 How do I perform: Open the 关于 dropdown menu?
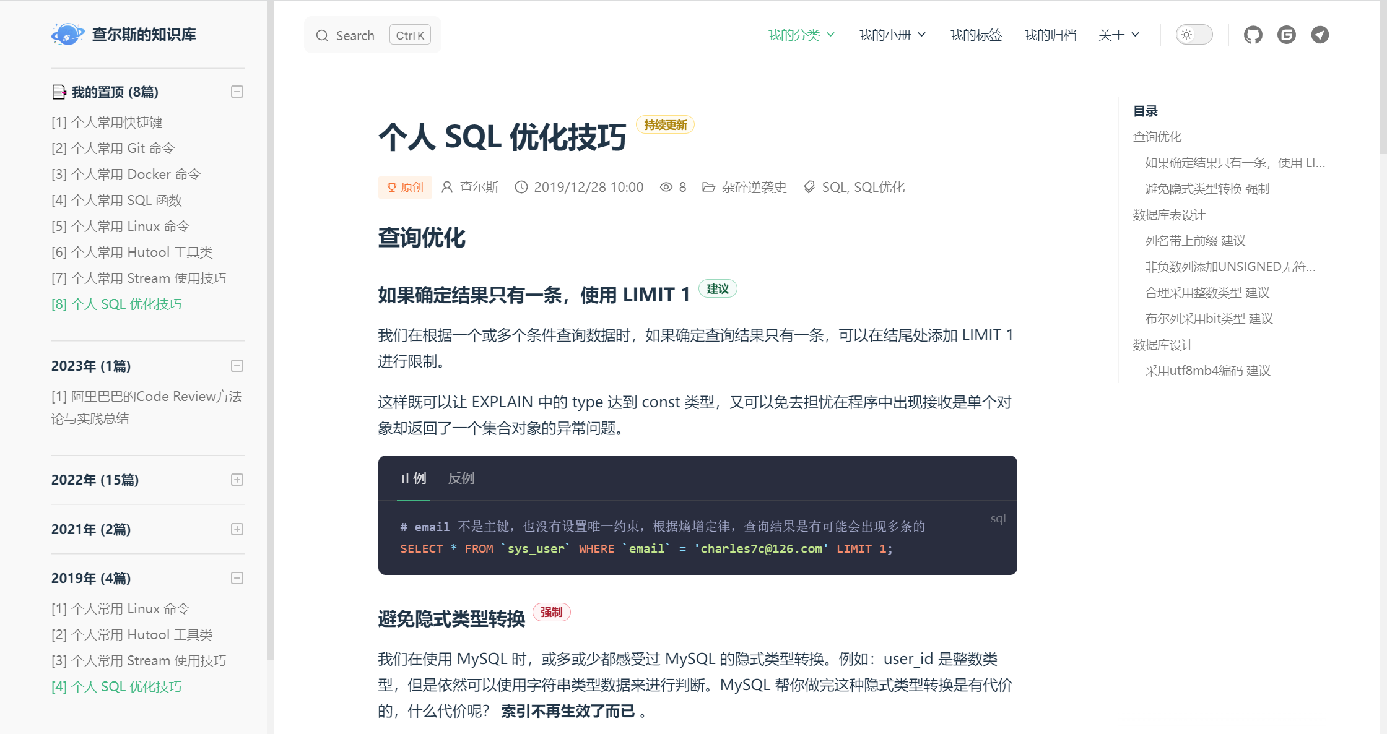coord(1118,35)
